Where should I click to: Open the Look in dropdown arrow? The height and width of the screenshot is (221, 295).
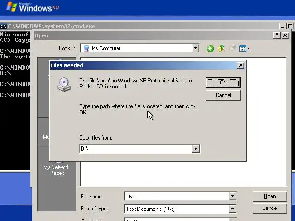[x=195, y=48]
